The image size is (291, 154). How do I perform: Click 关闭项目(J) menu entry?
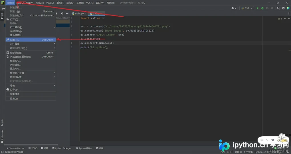[x=31, y=31]
